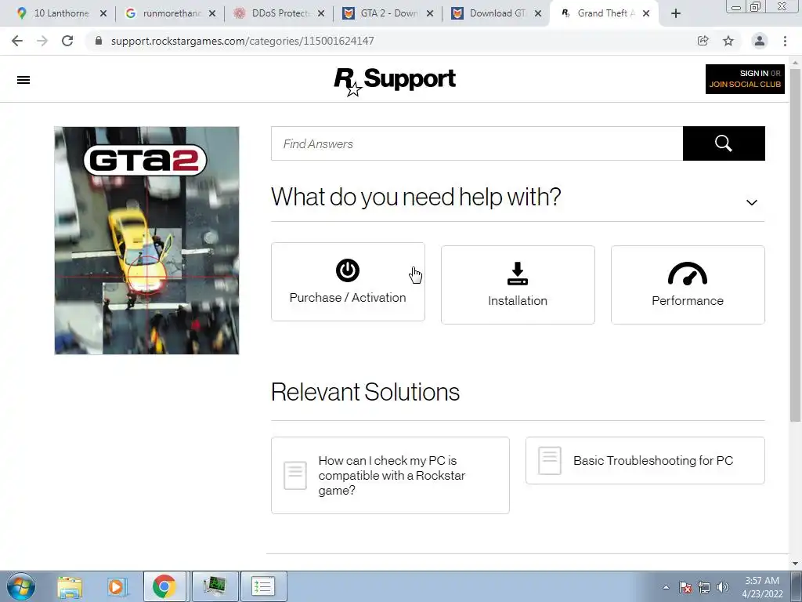Close the DDoS Protection tab
The image size is (802, 602).
pos(321,13)
